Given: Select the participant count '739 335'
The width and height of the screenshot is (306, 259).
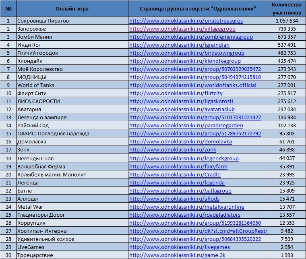Looking at the screenshot, I should pos(287,29).
